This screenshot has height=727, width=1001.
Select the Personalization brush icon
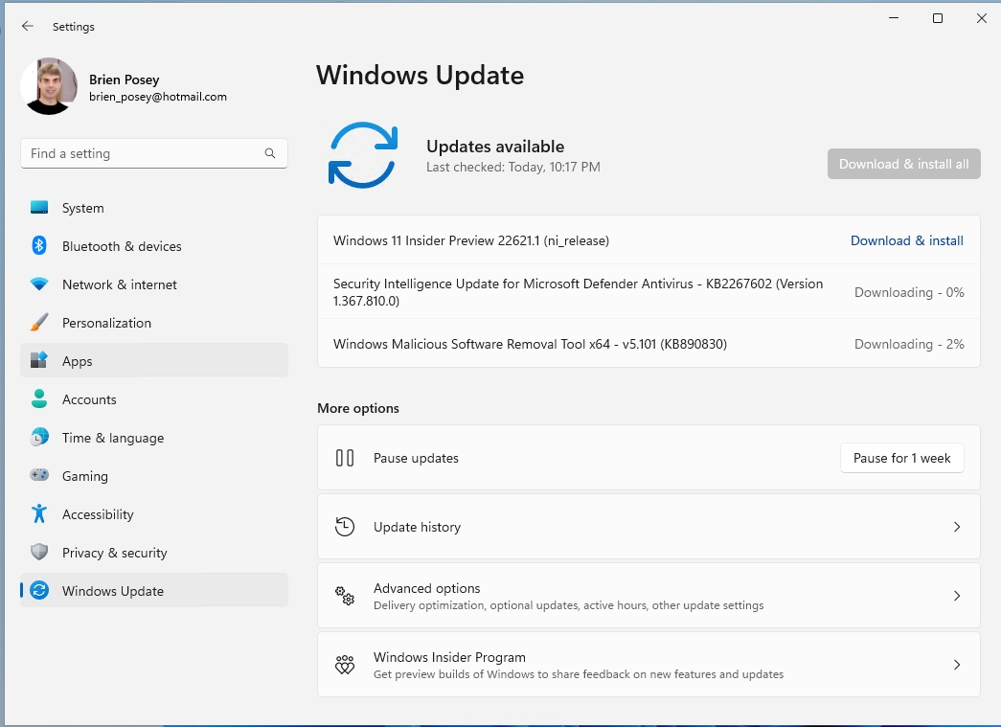coord(39,323)
